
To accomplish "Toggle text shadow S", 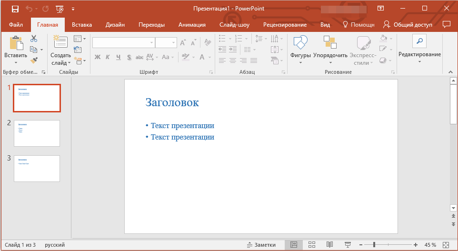I will click(129, 57).
